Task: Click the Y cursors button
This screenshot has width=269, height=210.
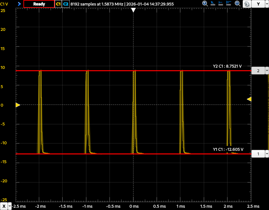Action: 258,4
